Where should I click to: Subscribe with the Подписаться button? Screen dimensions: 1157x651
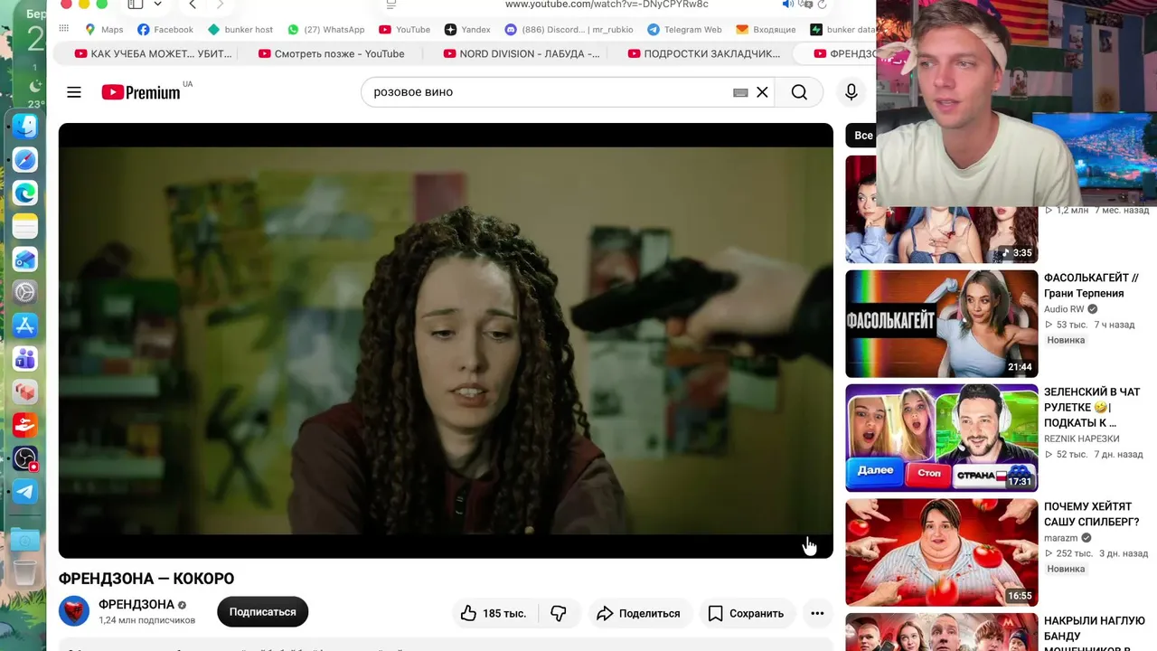(262, 612)
